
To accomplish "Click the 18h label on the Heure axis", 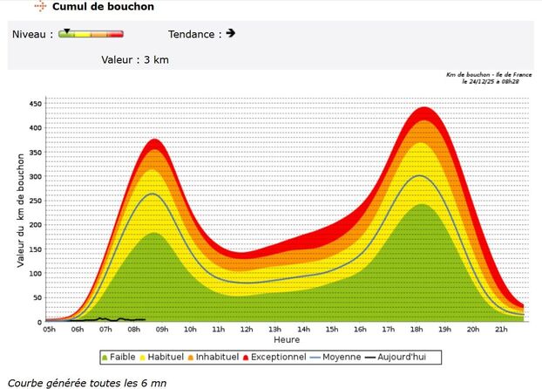I will (416, 329).
